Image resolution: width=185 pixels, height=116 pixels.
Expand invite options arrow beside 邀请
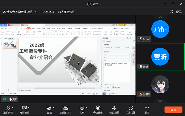pyautogui.click(x=54, y=108)
